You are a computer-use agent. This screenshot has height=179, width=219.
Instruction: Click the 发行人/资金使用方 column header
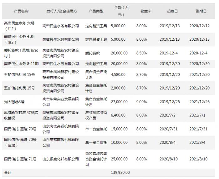[62, 11]
